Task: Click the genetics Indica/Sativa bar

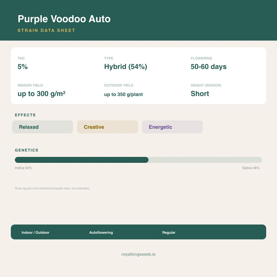Action: pyautogui.click(x=138, y=160)
